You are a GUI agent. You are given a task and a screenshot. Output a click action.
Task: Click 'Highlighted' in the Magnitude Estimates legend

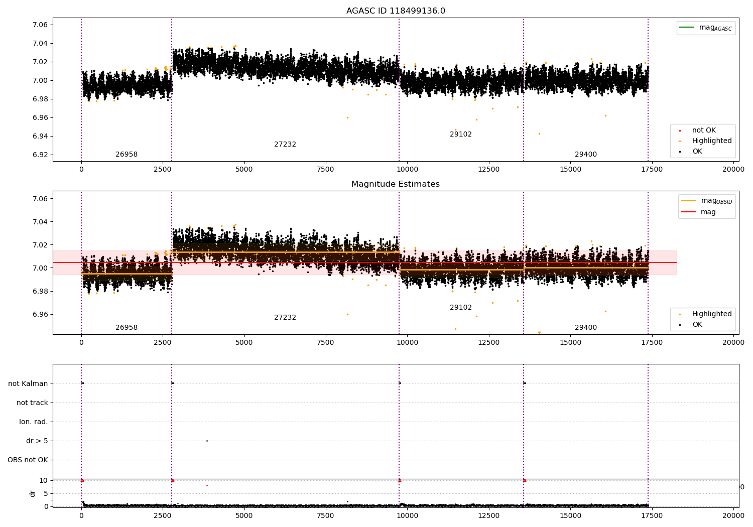click(706, 314)
